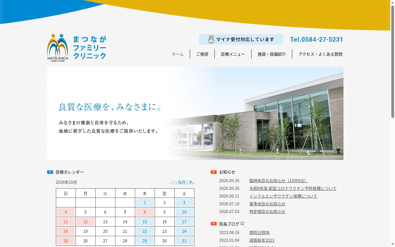Open 令和8年度 新型コロナワクチン予防接種について
The width and height of the screenshot is (395, 247).
[x=293, y=188]
